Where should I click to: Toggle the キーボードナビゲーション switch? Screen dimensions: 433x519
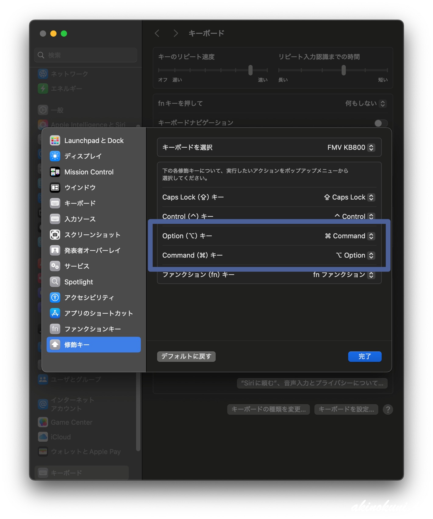click(381, 123)
